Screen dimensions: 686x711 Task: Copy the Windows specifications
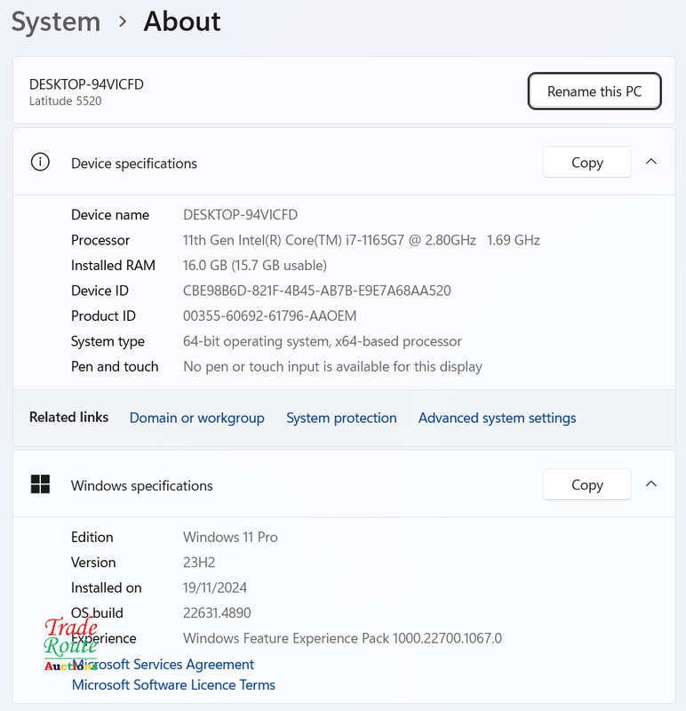pos(586,484)
